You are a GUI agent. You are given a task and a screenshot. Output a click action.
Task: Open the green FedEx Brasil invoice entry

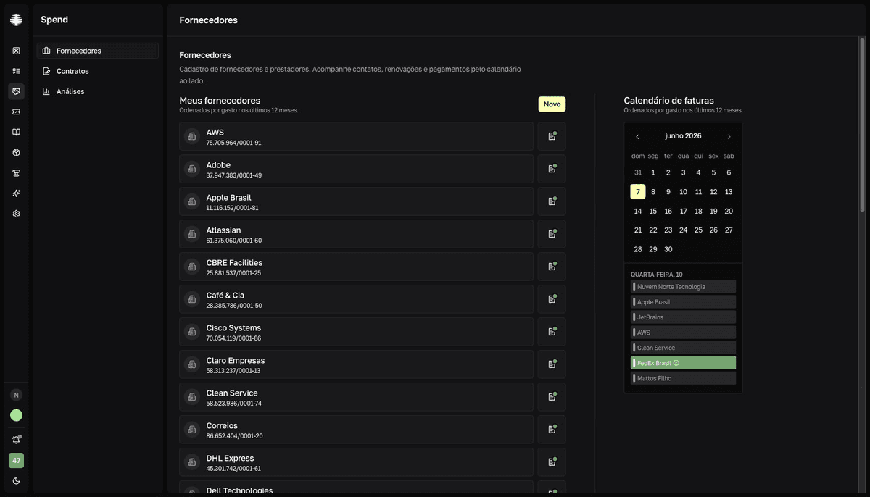[x=683, y=363]
